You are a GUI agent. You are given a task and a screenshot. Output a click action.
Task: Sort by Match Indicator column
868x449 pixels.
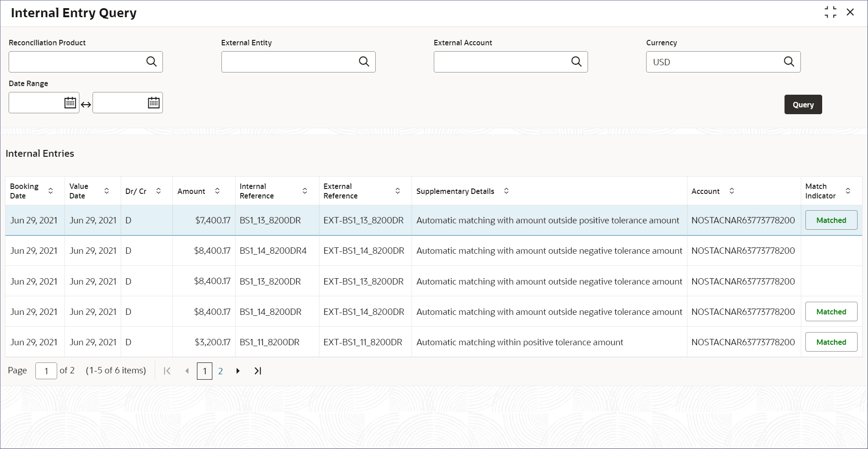[x=848, y=191]
